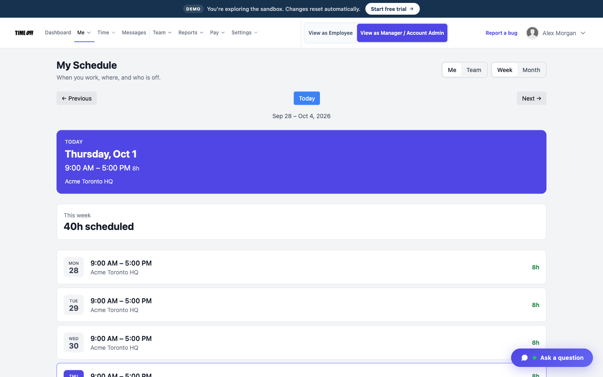
Task: Select the TUE 29 date badge
Action: pyautogui.click(x=74, y=305)
